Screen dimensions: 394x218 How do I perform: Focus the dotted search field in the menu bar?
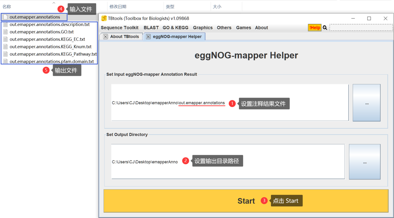tap(361, 28)
